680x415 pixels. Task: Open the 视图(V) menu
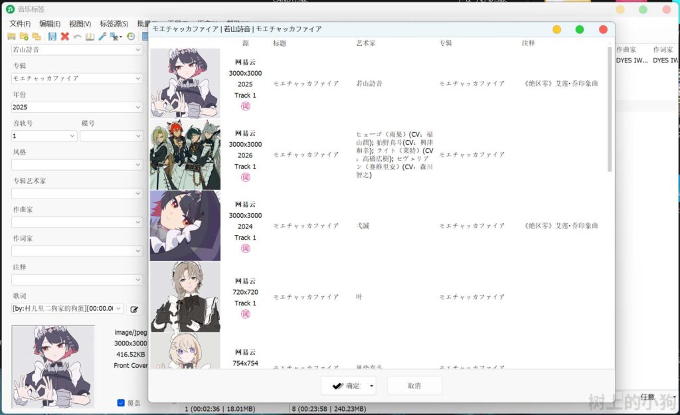[80, 24]
